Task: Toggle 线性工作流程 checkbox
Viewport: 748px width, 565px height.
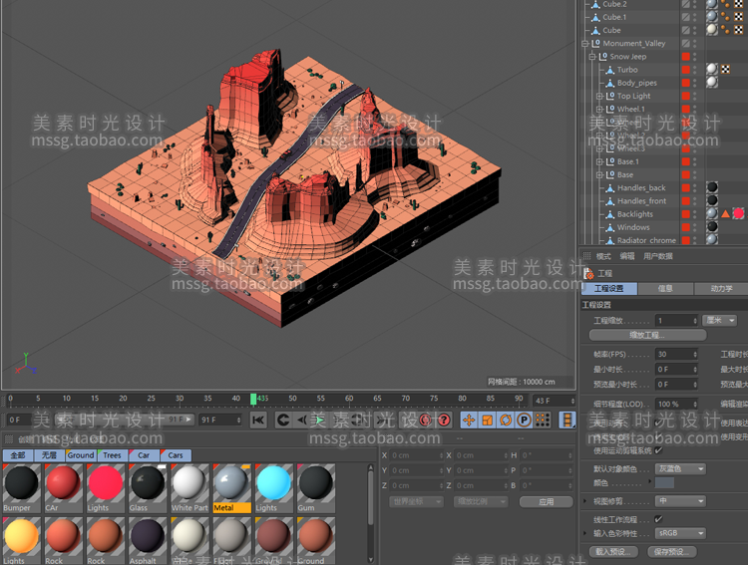Action: [659, 519]
